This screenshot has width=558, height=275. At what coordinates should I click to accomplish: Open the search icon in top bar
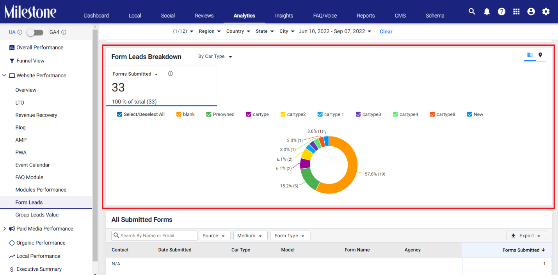pyautogui.click(x=472, y=12)
